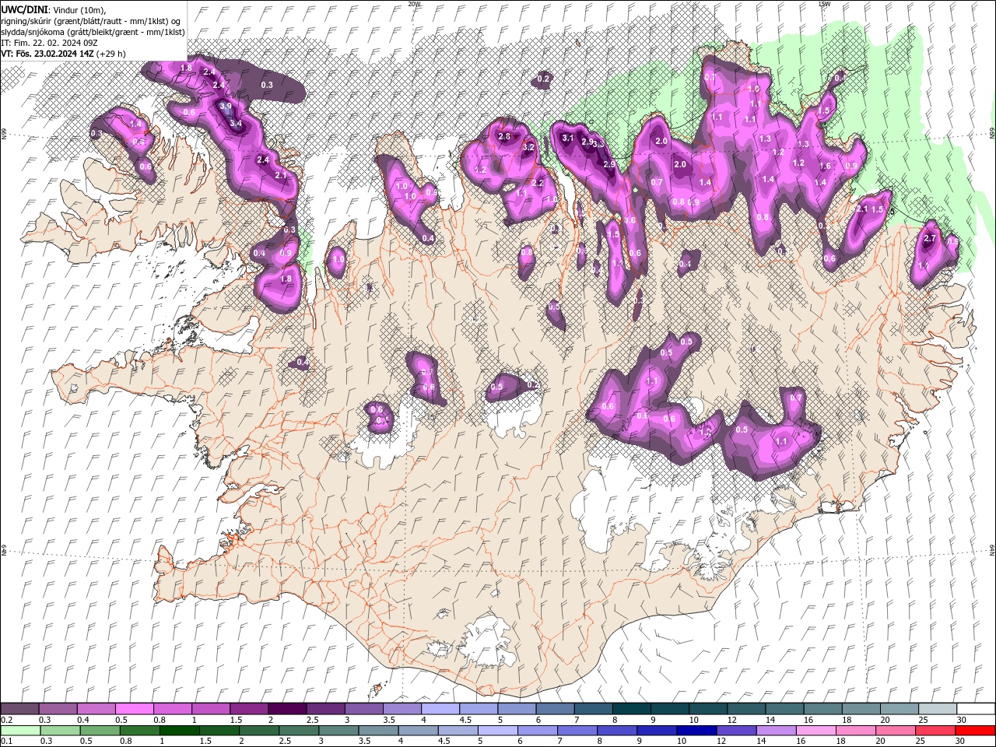The width and height of the screenshot is (996, 747).
Task: Click the pale grey snow swatch between 25 and 30
Action: pyautogui.click(x=936, y=709)
